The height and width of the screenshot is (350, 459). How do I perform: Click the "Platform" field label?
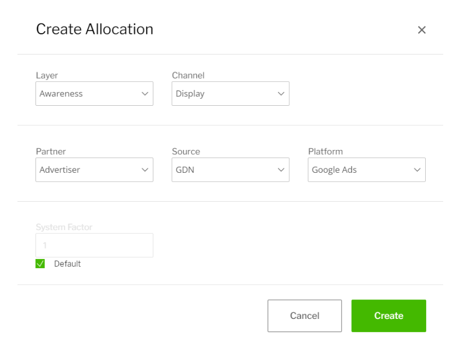tap(325, 152)
